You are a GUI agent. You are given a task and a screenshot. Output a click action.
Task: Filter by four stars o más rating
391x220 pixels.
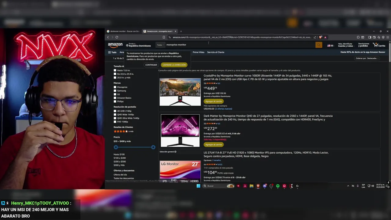tap(124, 131)
